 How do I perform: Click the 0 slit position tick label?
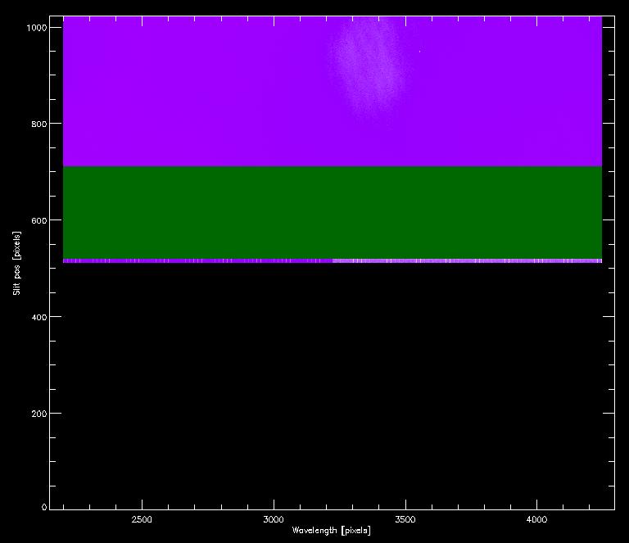click(x=44, y=507)
